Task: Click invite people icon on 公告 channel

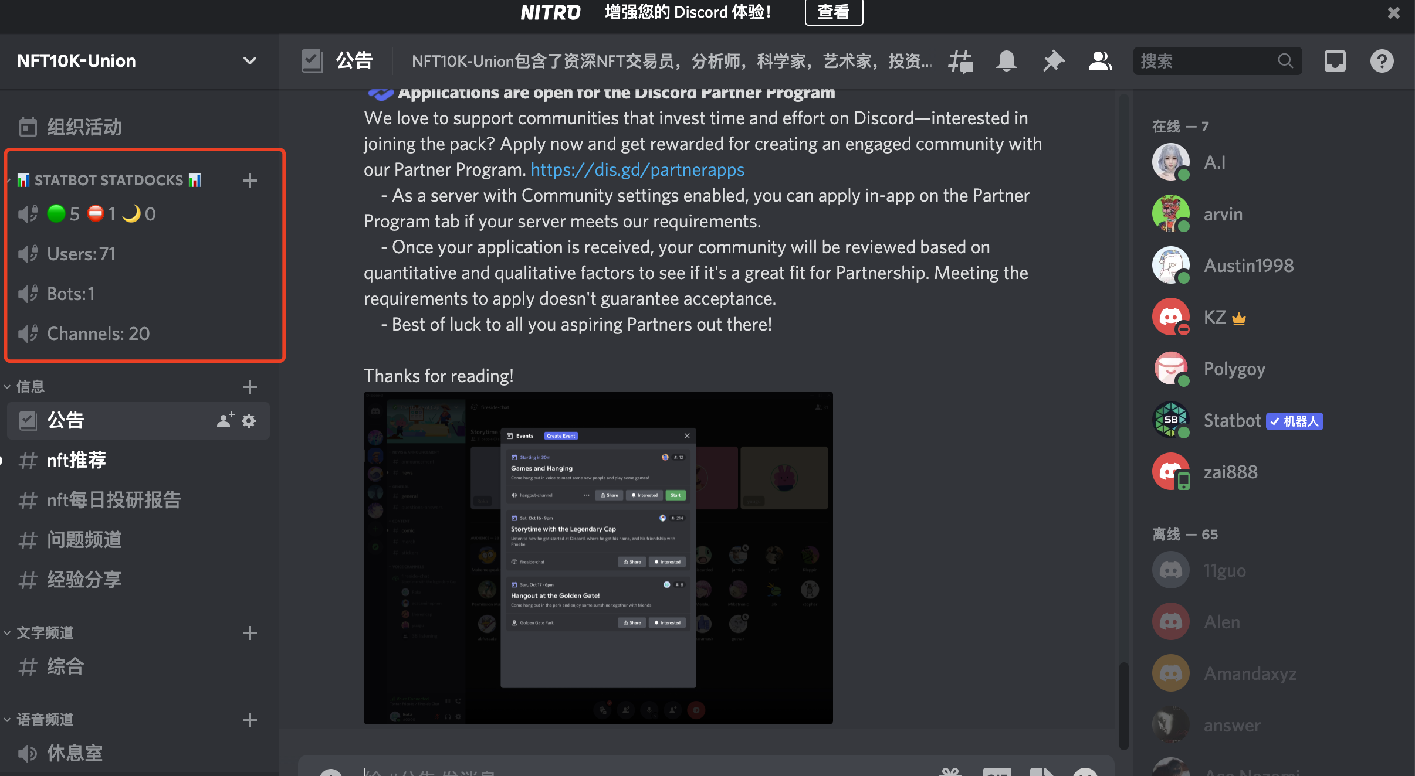Action: [225, 420]
